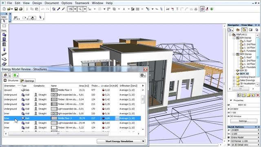
Task: Open the Teamwork menu
Action: [x=82, y=3]
